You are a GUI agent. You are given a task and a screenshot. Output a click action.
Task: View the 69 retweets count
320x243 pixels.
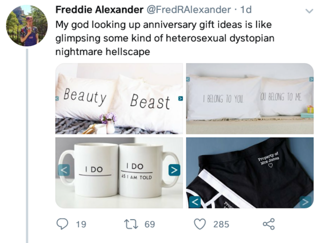pos(150,224)
